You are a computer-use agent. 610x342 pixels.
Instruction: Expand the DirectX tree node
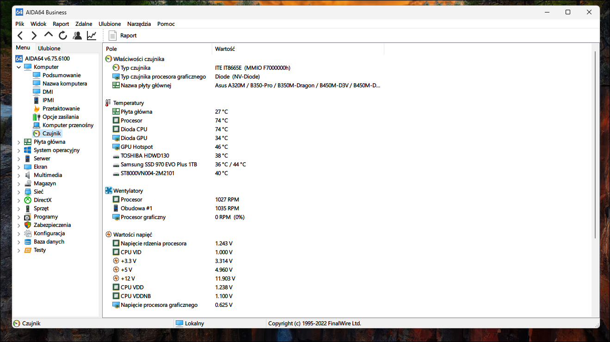[x=19, y=200]
